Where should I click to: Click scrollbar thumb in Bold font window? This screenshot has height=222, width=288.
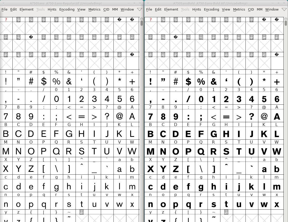[x=286, y=23]
